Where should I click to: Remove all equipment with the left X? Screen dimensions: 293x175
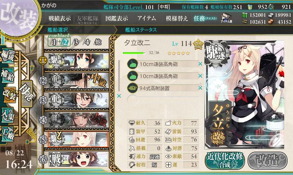tap(119, 96)
